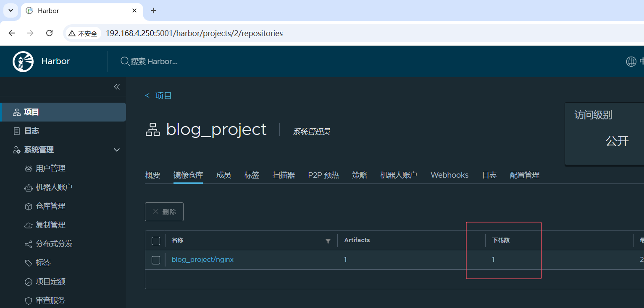Select the 项目 item in the sidebar
Screen dimensions: 644x308
pyautogui.click(x=31, y=112)
